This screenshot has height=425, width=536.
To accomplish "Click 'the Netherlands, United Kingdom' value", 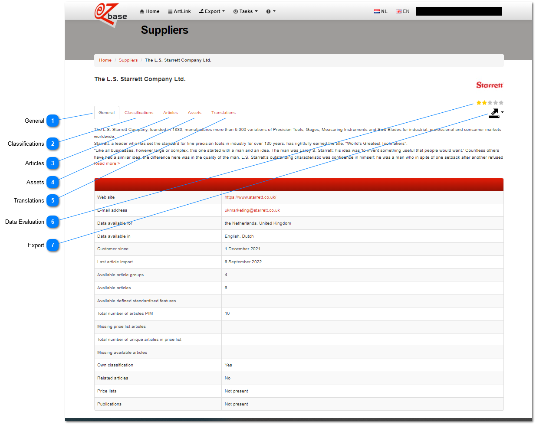I will coord(258,223).
